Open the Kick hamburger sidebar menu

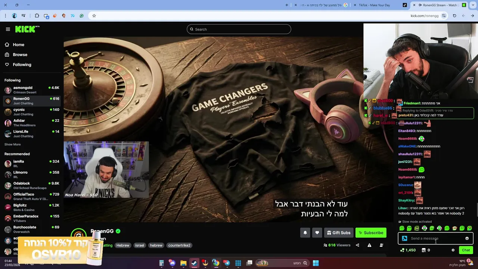(x=8, y=29)
